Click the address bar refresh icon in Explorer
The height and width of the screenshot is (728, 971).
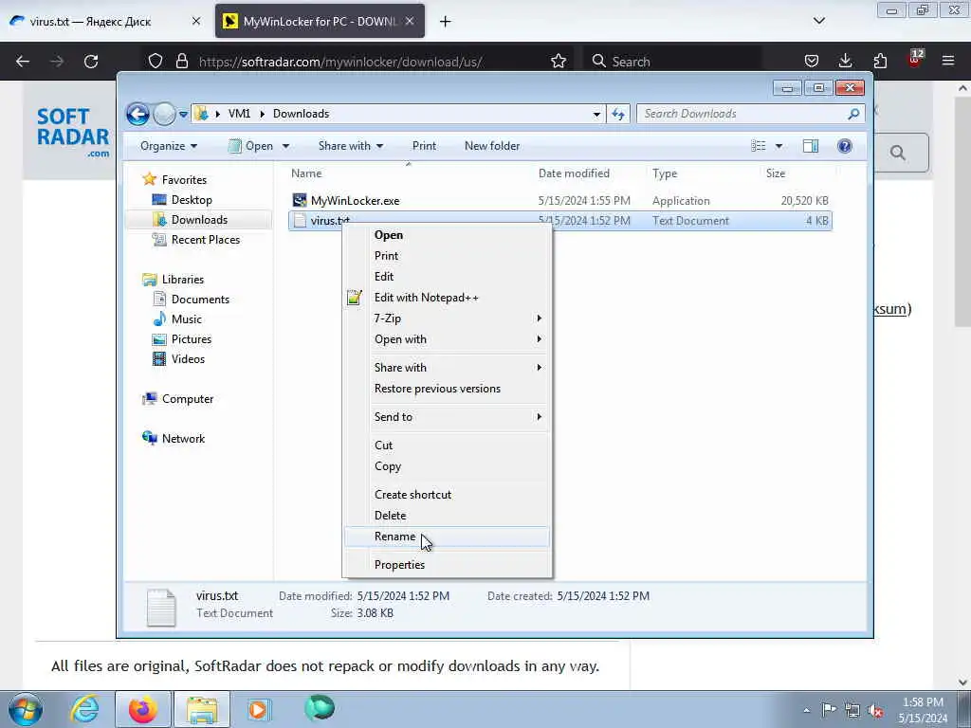click(618, 114)
